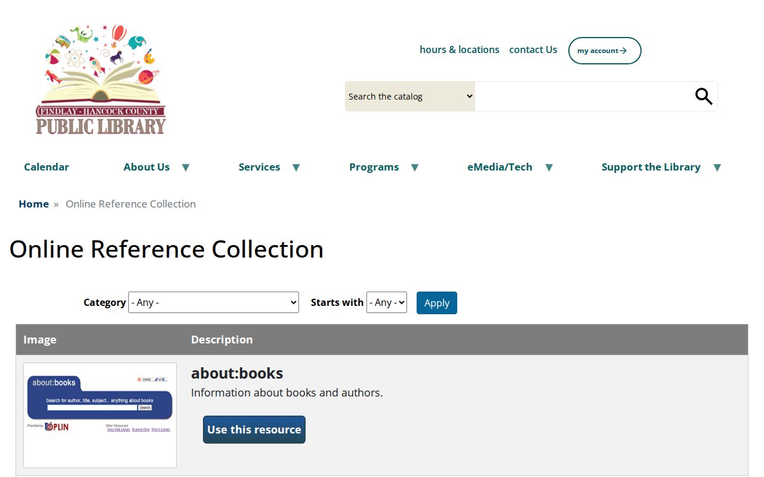
Task: Click the about:books title
Action: [x=237, y=373]
